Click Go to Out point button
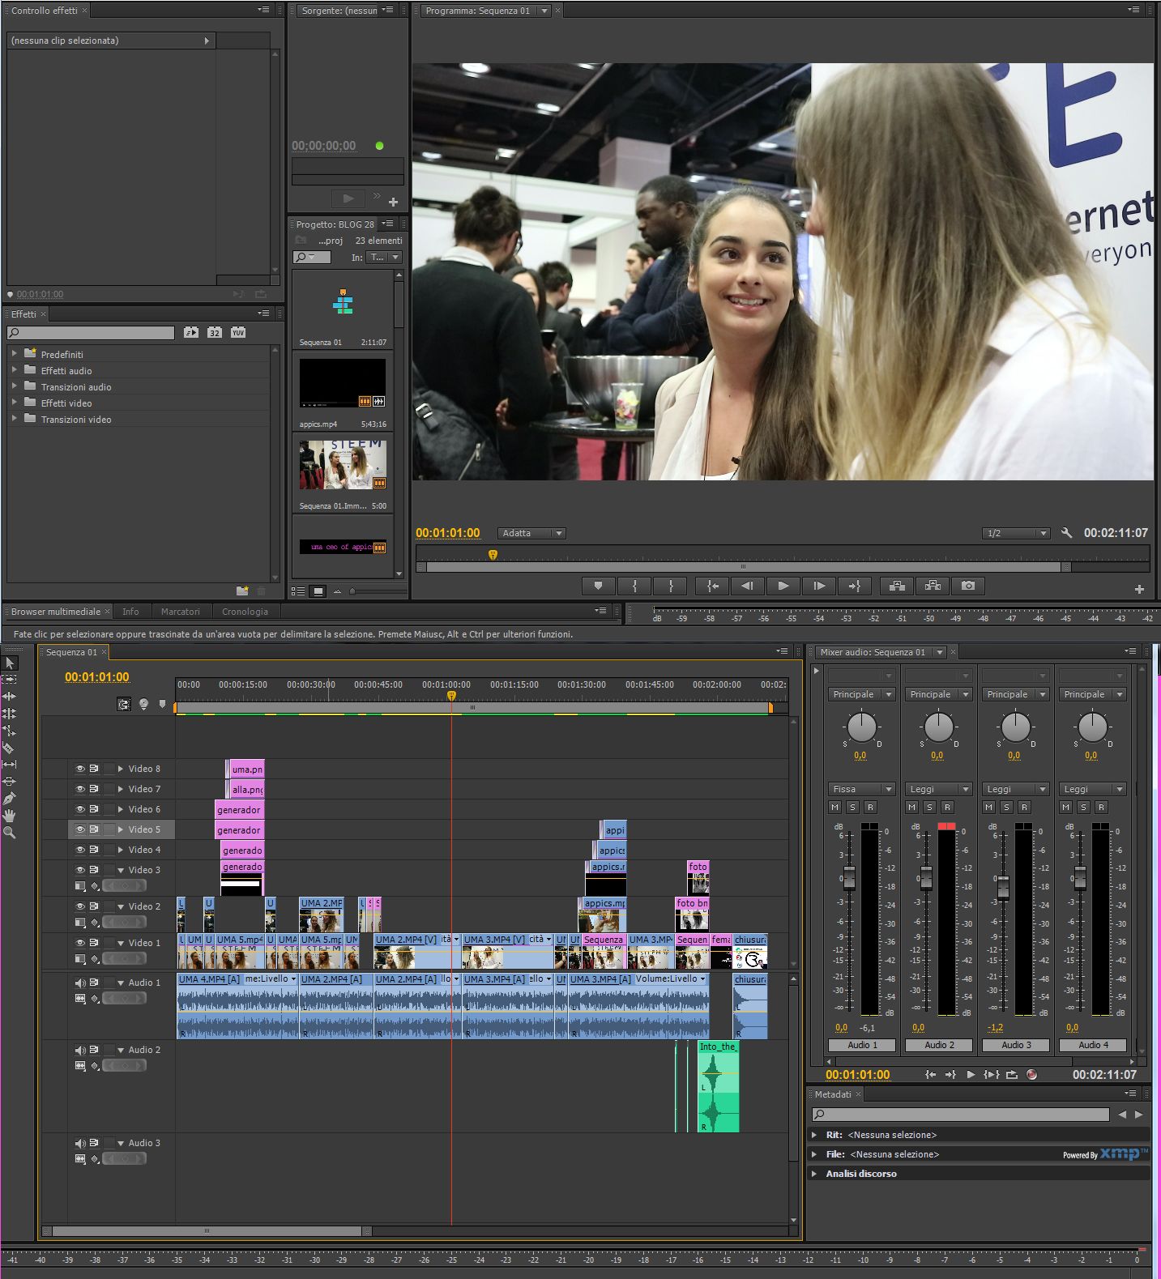 (x=854, y=586)
